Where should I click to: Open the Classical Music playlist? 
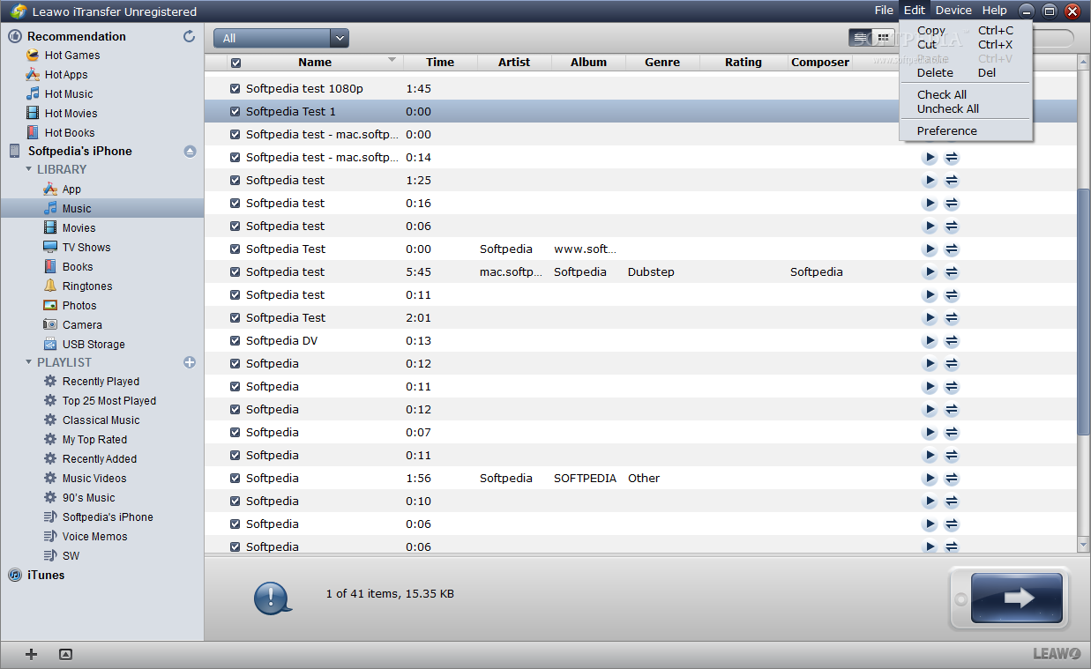coord(101,420)
